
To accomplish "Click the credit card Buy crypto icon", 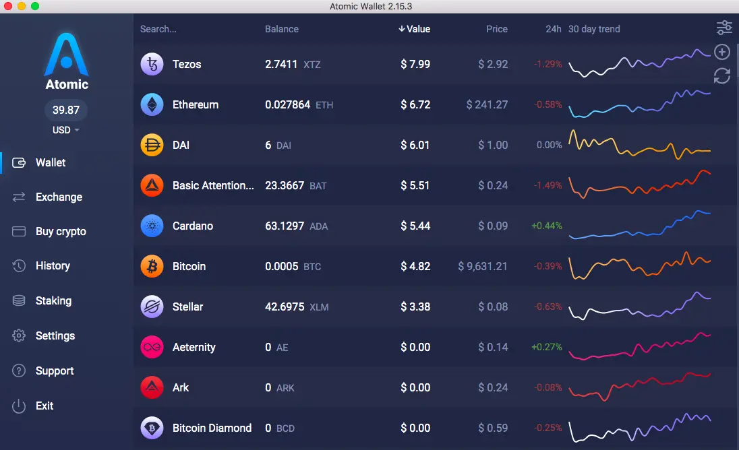I will pos(19,232).
